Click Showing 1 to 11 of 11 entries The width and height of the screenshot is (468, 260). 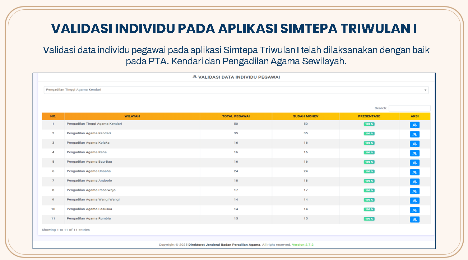coord(66,229)
